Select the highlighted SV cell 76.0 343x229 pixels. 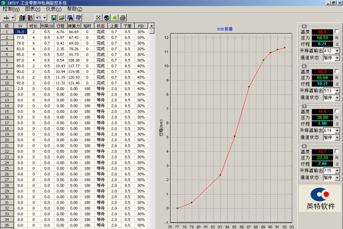coord(21,32)
